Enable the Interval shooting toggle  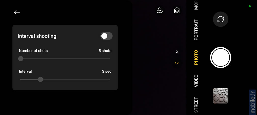(106, 36)
